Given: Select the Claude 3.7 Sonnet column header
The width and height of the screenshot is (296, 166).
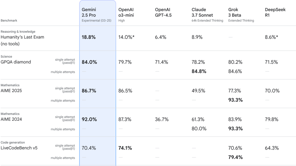Looking at the screenshot, I should click(202, 12).
